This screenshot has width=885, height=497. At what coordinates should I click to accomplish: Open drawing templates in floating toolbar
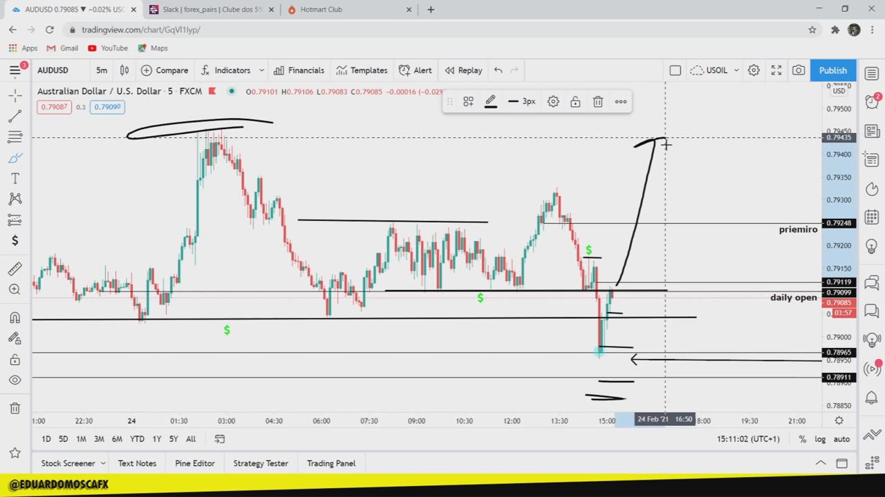(468, 101)
